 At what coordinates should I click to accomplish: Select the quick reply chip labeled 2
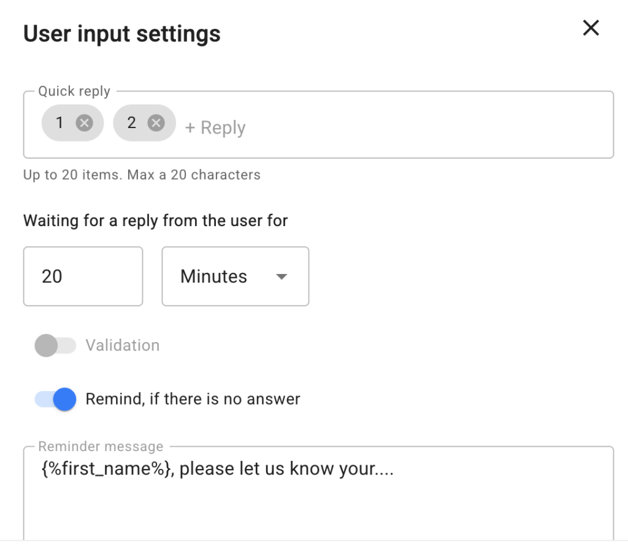132,123
